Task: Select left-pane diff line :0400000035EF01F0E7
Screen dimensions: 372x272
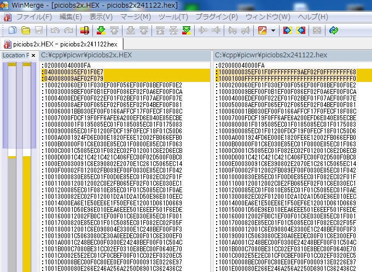Action: coord(125,72)
